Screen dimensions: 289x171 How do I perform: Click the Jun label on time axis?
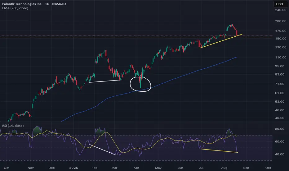(180, 168)
